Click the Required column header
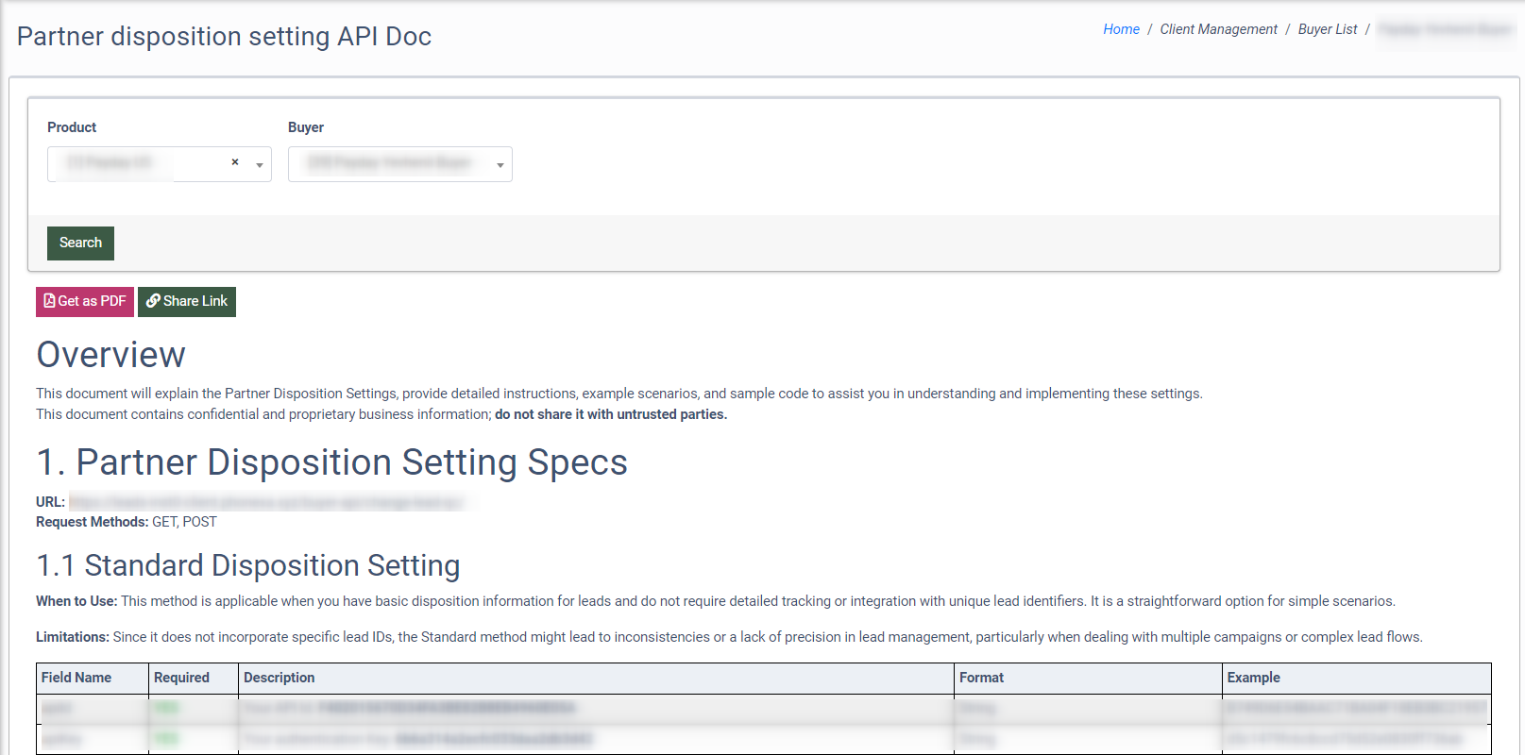Screen dimensions: 1525x755 tap(181, 678)
